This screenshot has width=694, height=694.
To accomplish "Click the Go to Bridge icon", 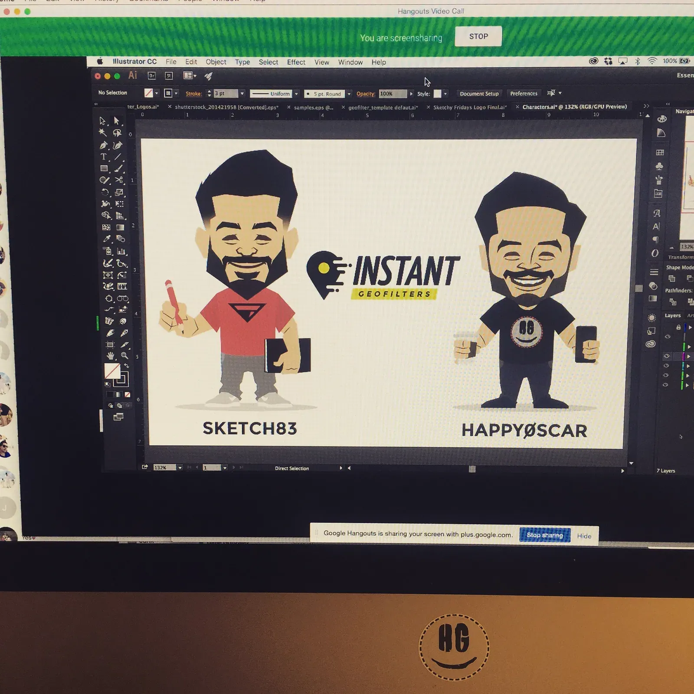I will click(151, 76).
